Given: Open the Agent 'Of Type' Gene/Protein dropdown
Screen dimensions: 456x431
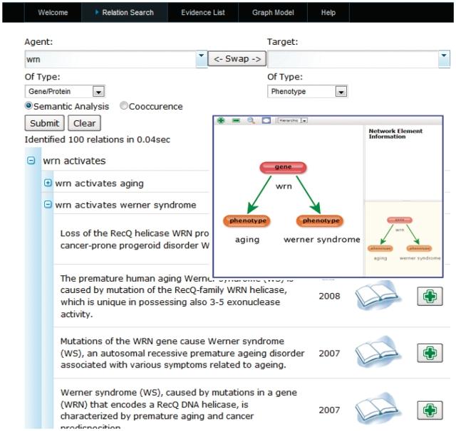Looking at the screenshot, I should [x=98, y=91].
